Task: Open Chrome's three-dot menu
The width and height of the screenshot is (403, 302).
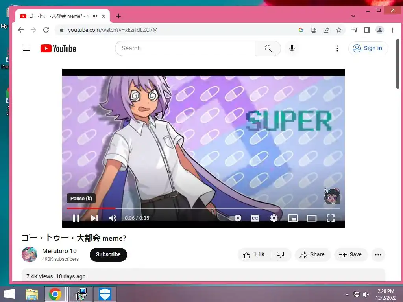Action: pyautogui.click(x=392, y=30)
